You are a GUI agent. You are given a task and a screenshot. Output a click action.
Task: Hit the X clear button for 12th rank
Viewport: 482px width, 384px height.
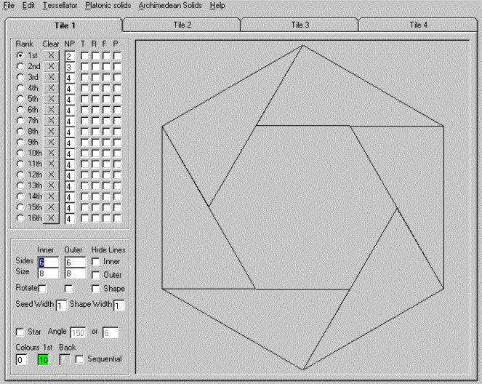point(50,175)
